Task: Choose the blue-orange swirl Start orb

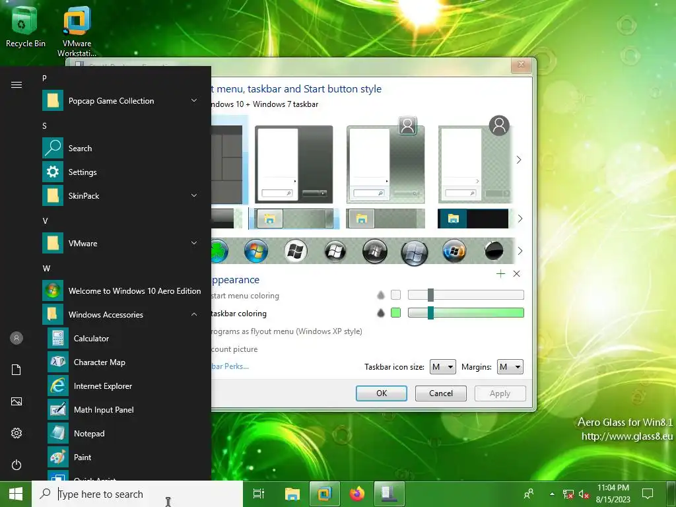Action: click(x=454, y=250)
